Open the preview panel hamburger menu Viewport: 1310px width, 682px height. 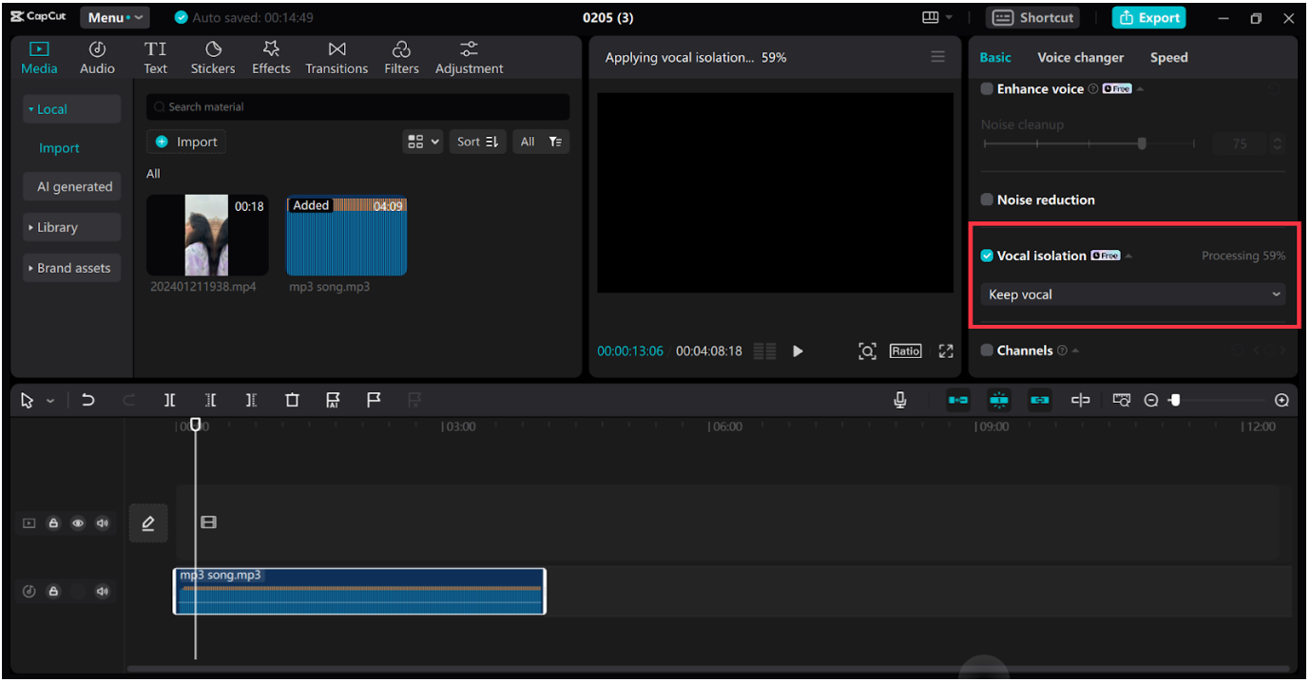[938, 57]
